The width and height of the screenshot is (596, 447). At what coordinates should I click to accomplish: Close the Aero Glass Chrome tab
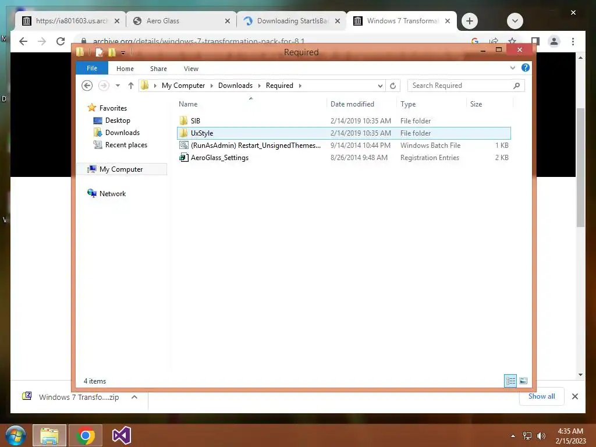pos(228,21)
